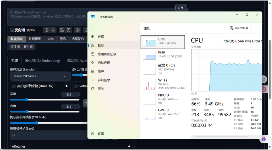Switch to the 生成 tab
Image resolution: width=272 pixels, height=150 pixels.
14,61
